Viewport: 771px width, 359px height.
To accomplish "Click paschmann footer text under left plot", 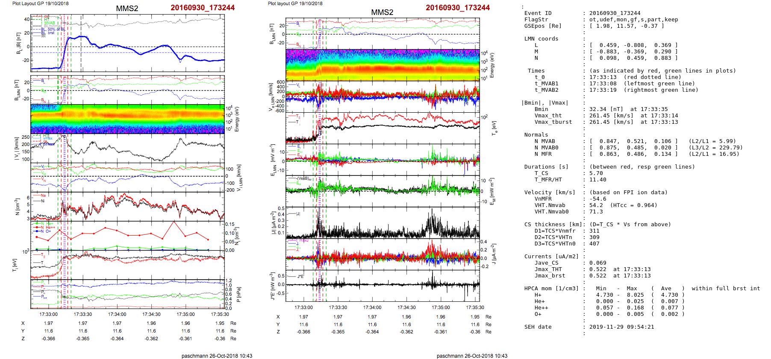I will (x=217, y=356).
